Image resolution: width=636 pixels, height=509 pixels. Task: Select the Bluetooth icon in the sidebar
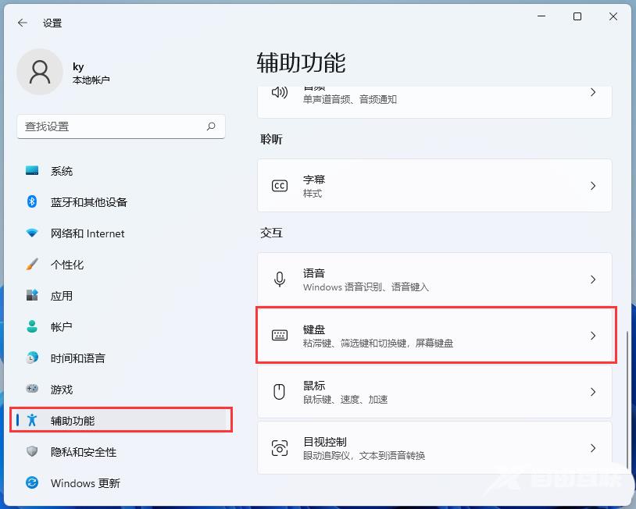click(x=32, y=202)
